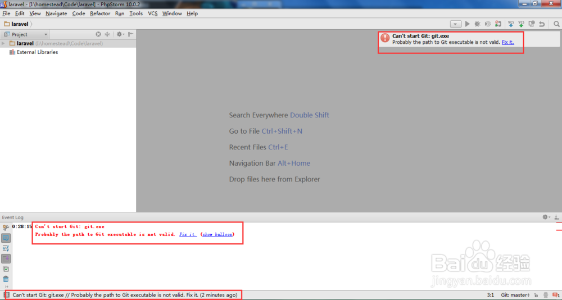Click the status bar Git error message
Image resolution: width=562 pixels, height=300 pixels.
(125, 295)
